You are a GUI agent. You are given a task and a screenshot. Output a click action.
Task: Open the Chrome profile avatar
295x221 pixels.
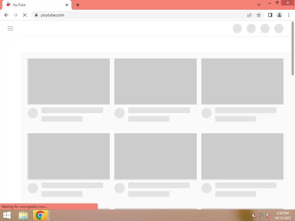pyautogui.click(x=279, y=15)
